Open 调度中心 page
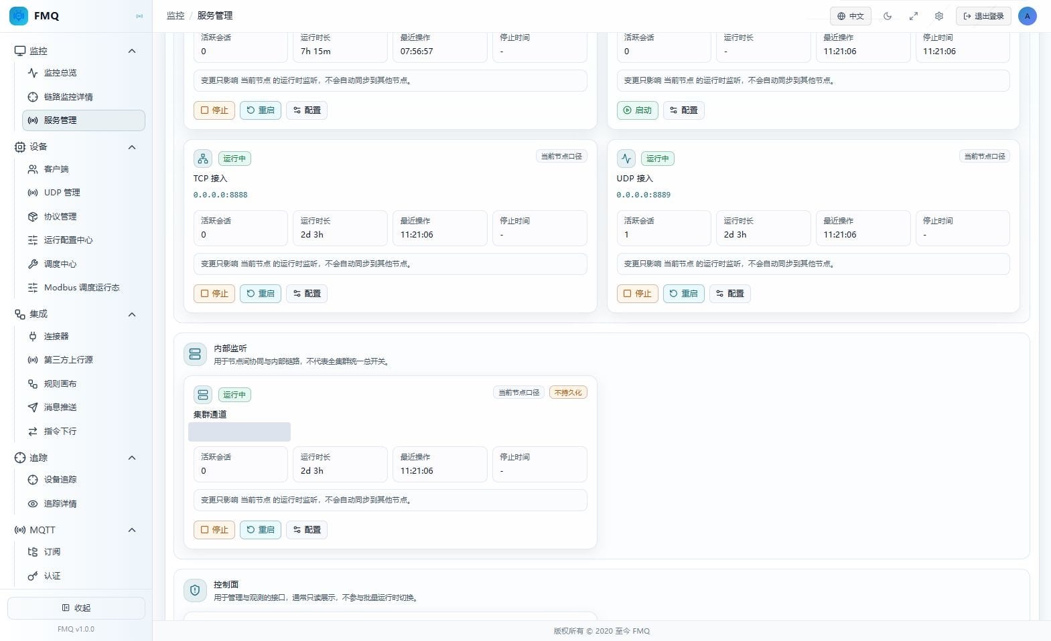The height and width of the screenshot is (641, 1051). coord(84,264)
